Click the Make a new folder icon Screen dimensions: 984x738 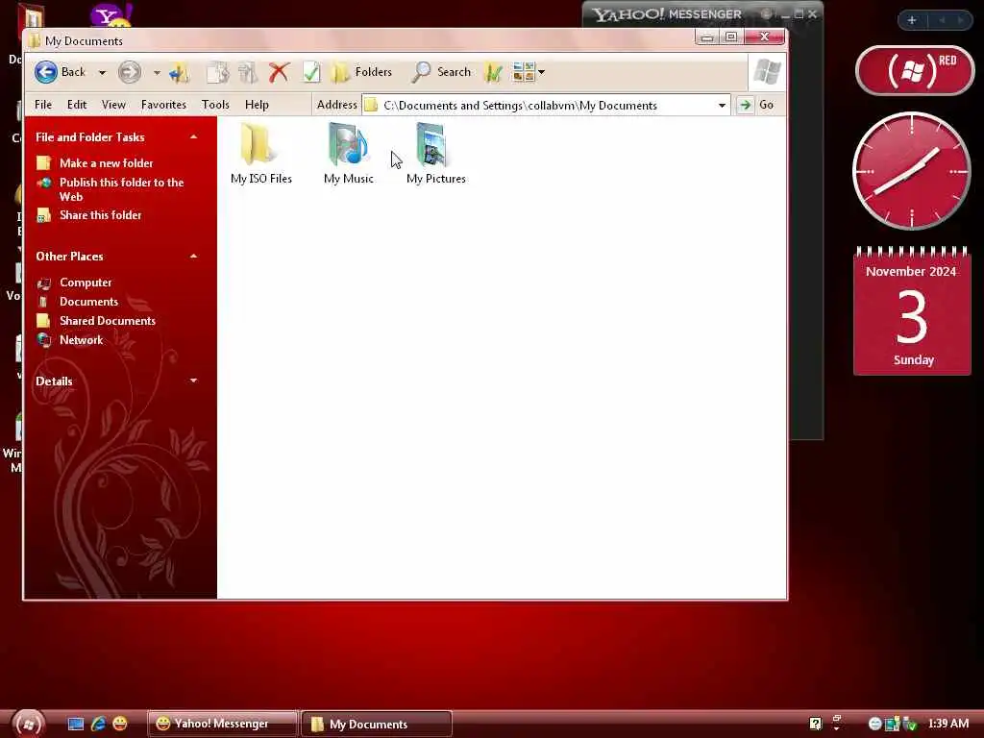(43, 163)
